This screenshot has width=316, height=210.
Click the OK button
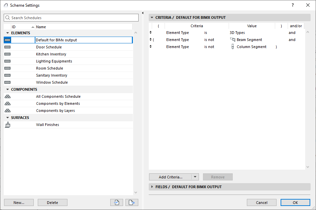pos(295,202)
